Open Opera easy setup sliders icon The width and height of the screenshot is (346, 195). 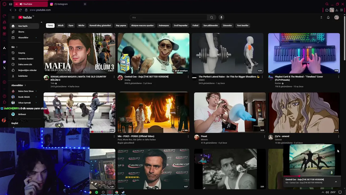coord(341,10)
